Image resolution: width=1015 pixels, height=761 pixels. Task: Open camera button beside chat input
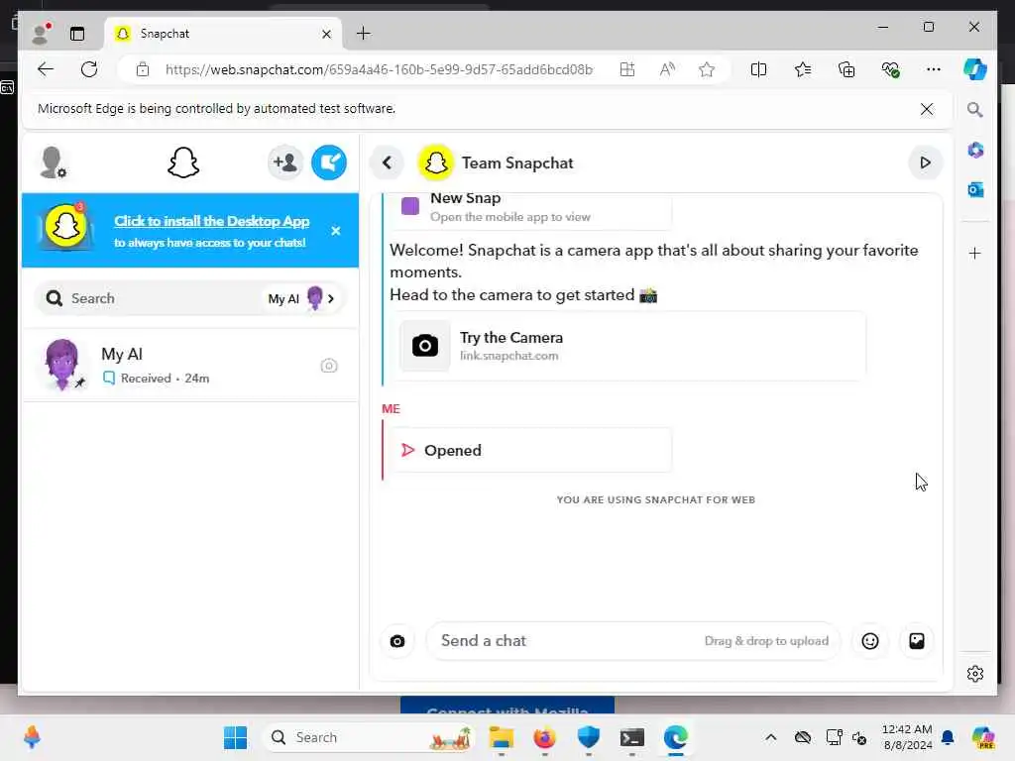tap(397, 641)
